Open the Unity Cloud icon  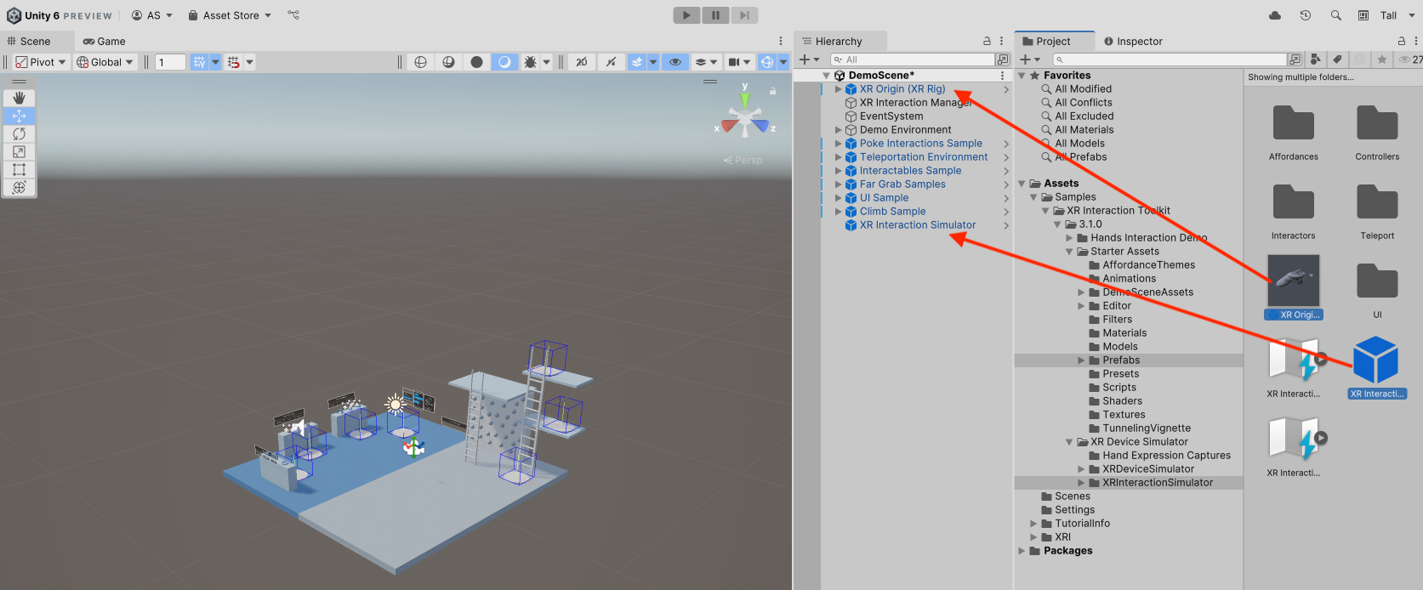[x=1274, y=15]
